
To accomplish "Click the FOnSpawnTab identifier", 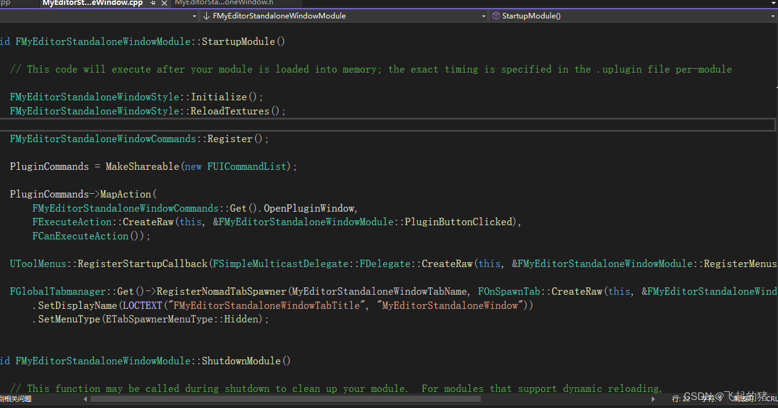I will pyautogui.click(x=509, y=292).
